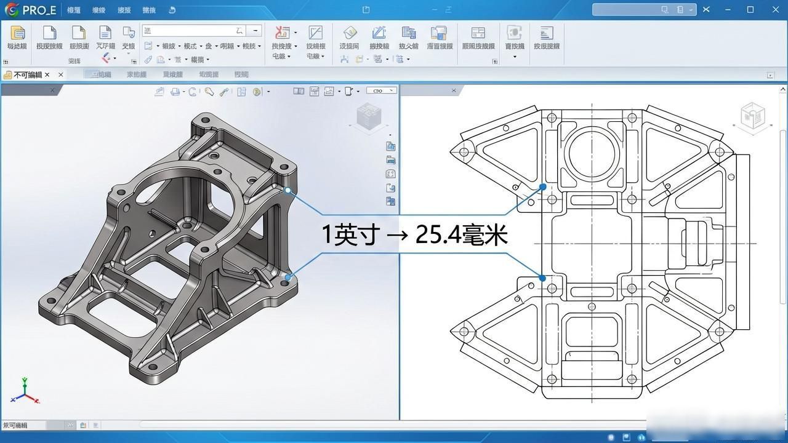Image resolution: width=788 pixels, height=443 pixels.
Task: Open the CDO dropdown in view toolbar
Action: pyautogui.click(x=382, y=90)
